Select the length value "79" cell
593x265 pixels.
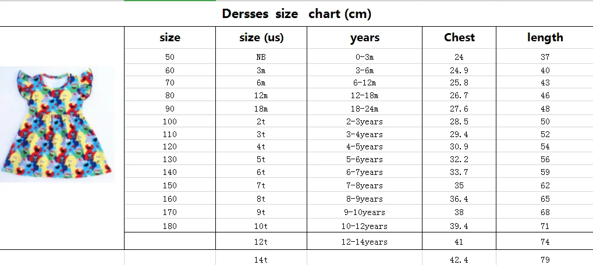545,260
